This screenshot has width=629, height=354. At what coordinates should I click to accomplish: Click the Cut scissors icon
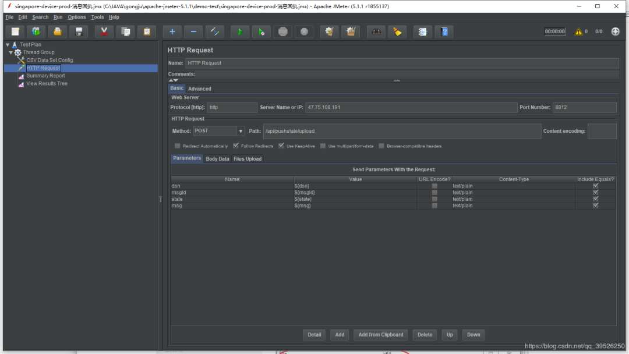[x=104, y=31]
